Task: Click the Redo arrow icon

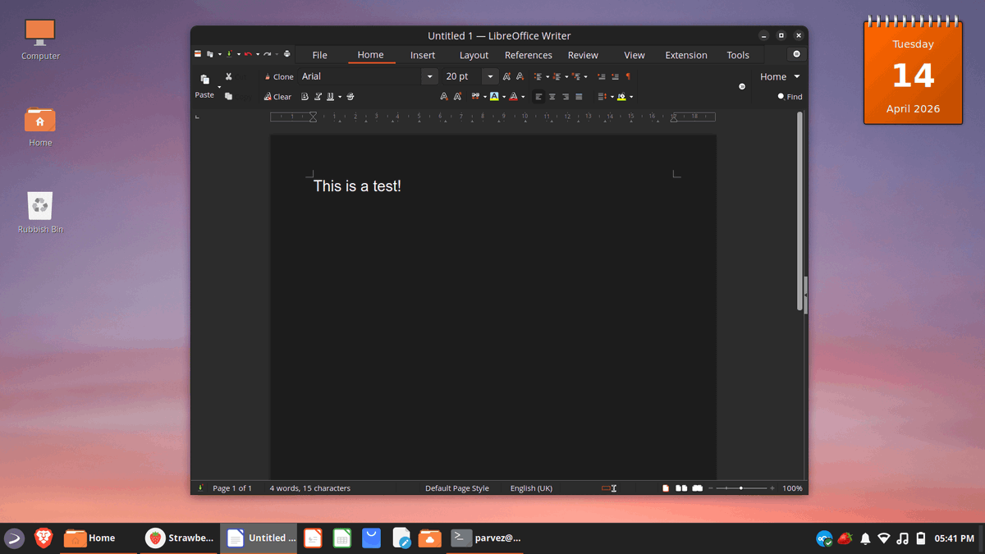Action: [267, 54]
